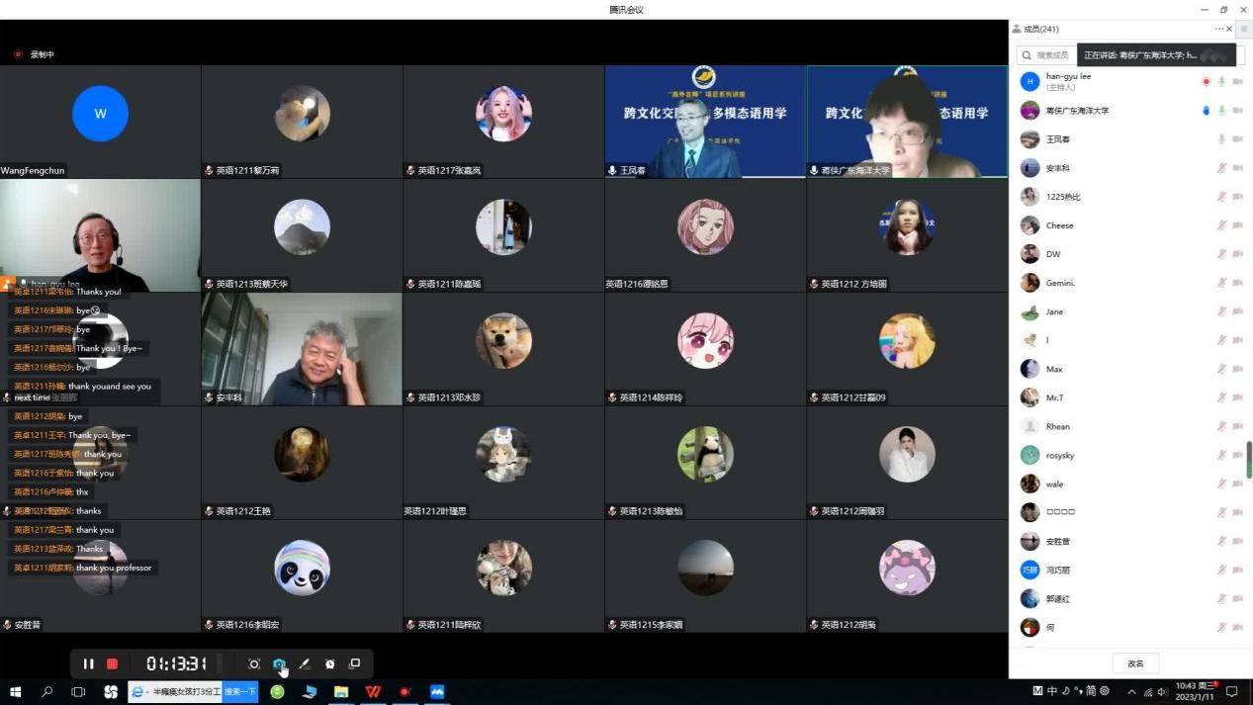Open the hamburger menu beside members panel
Viewport: 1253px width, 705px height.
pyautogui.click(x=1244, y=29)
